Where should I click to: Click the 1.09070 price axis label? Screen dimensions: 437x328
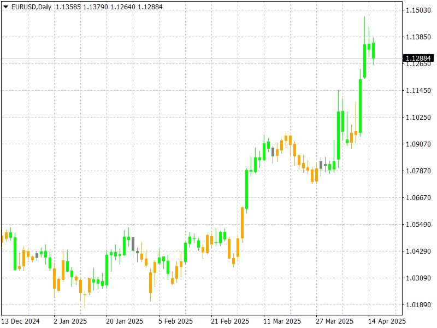tap(418, 144)
